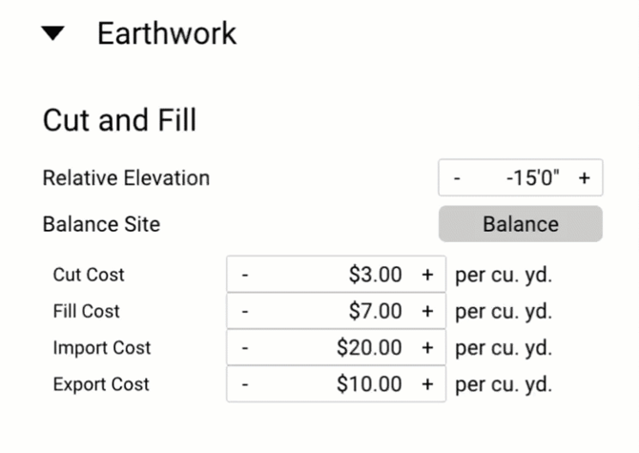639x453 pixels.
Task: Click the Earthwork section title
Action: pyautogui.click(x=167, y=33)
